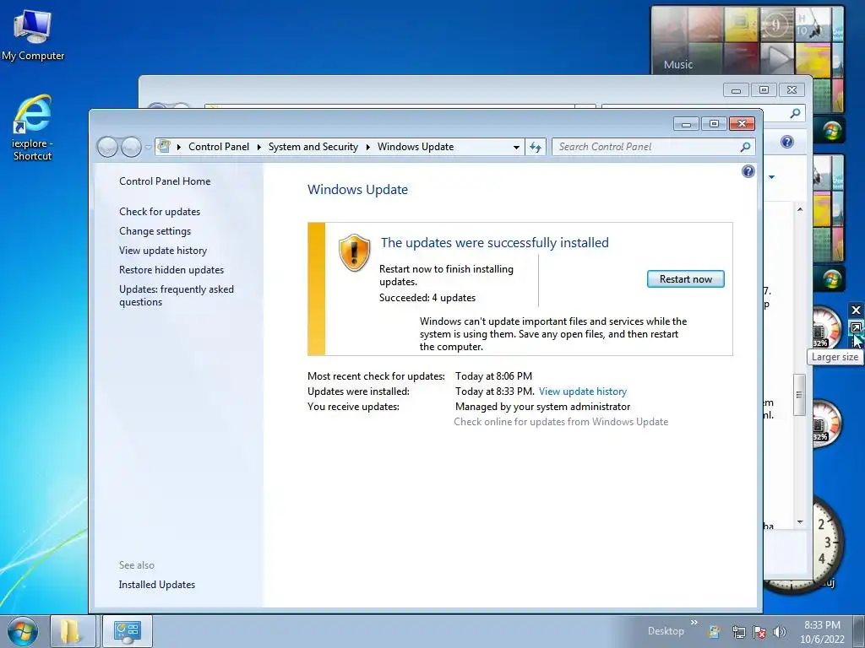The height and width of the screenshot is (648, 865).
Task: Click View update history next to install time
Action: [x=583, y=391]
